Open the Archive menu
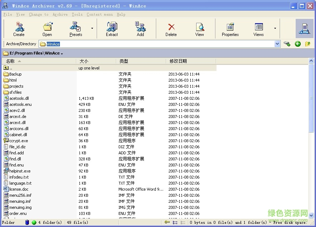 (x=60, y=14)
